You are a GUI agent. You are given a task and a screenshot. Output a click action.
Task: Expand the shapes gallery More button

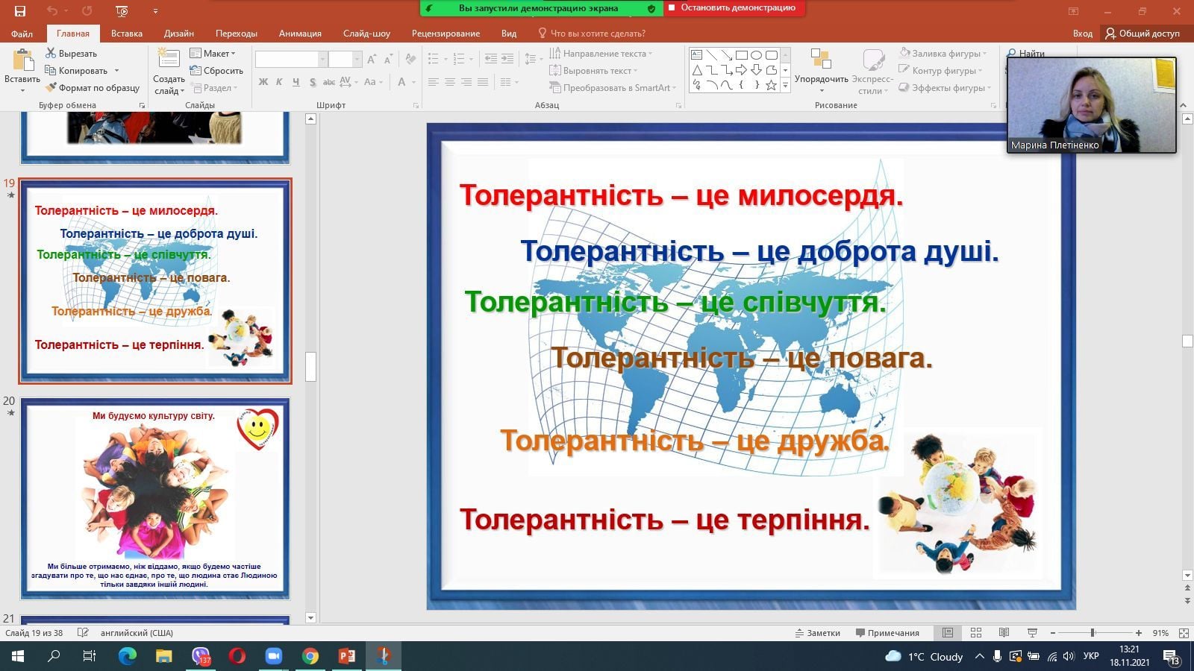pos(785,85)
